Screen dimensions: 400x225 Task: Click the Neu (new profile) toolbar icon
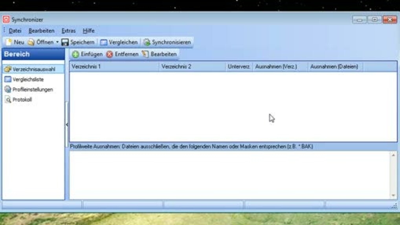point(9,42)
